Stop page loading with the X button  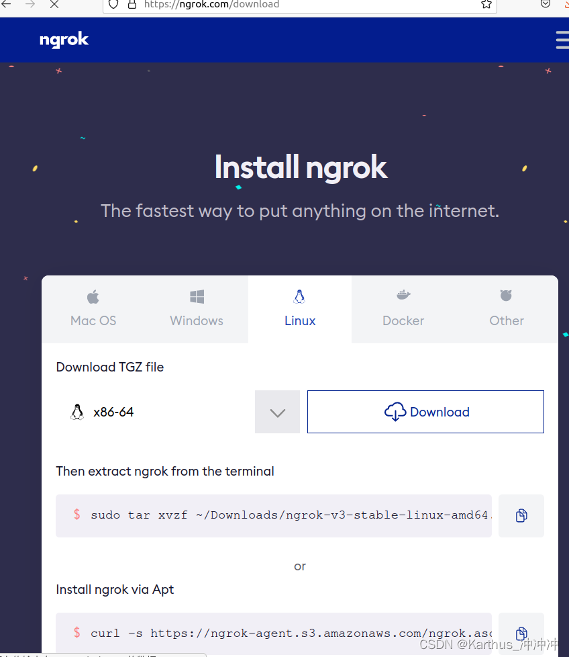pyautogui.click(x=54, y=5)
